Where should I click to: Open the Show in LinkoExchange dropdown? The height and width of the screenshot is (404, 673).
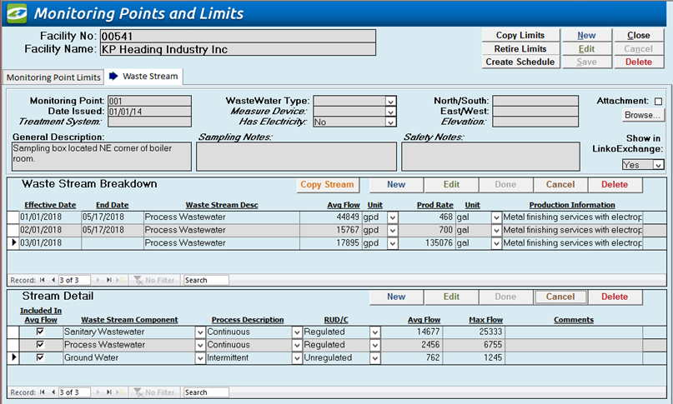coord(659,165)
